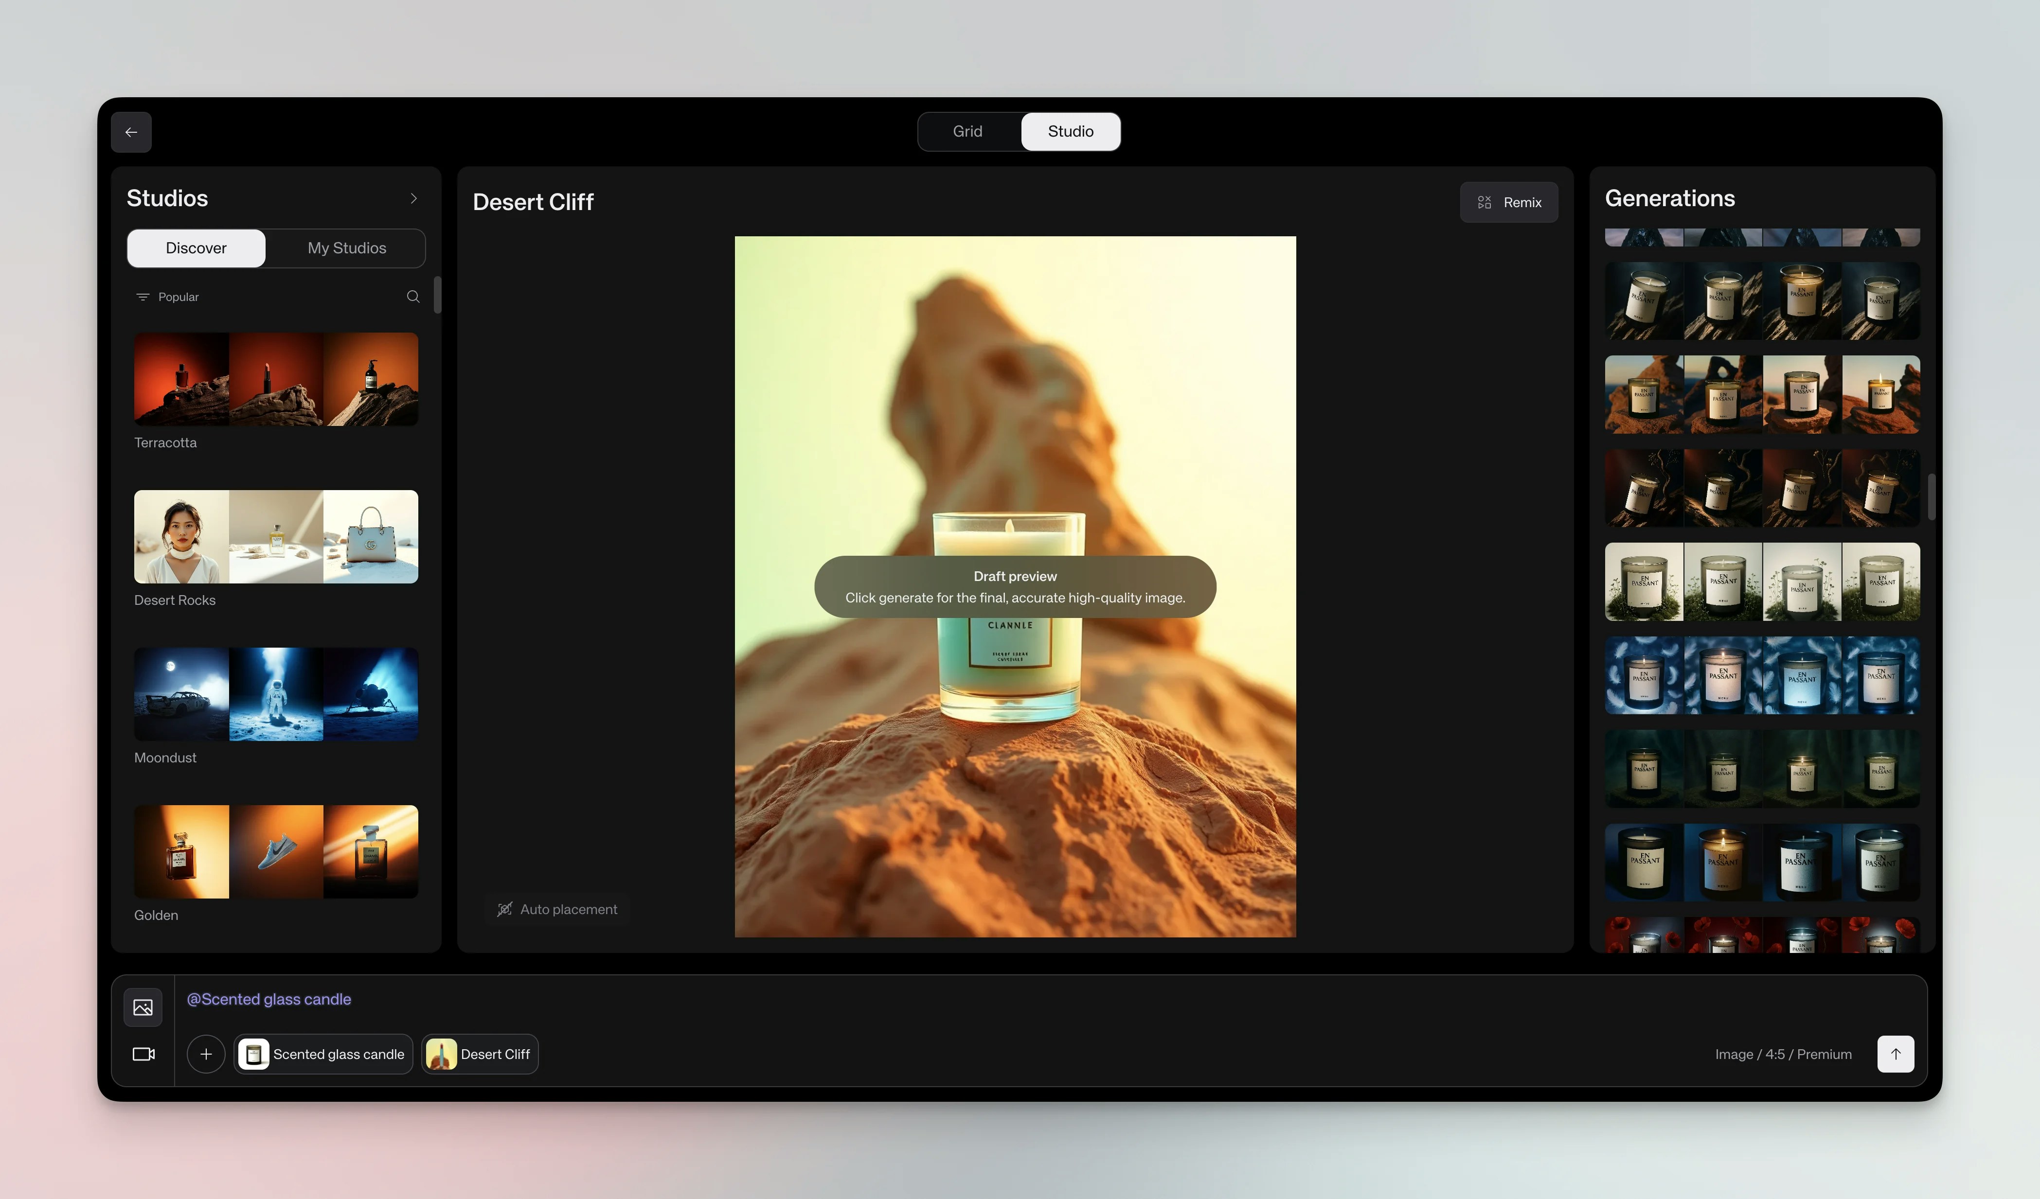Switch to Studio view

1070,131
